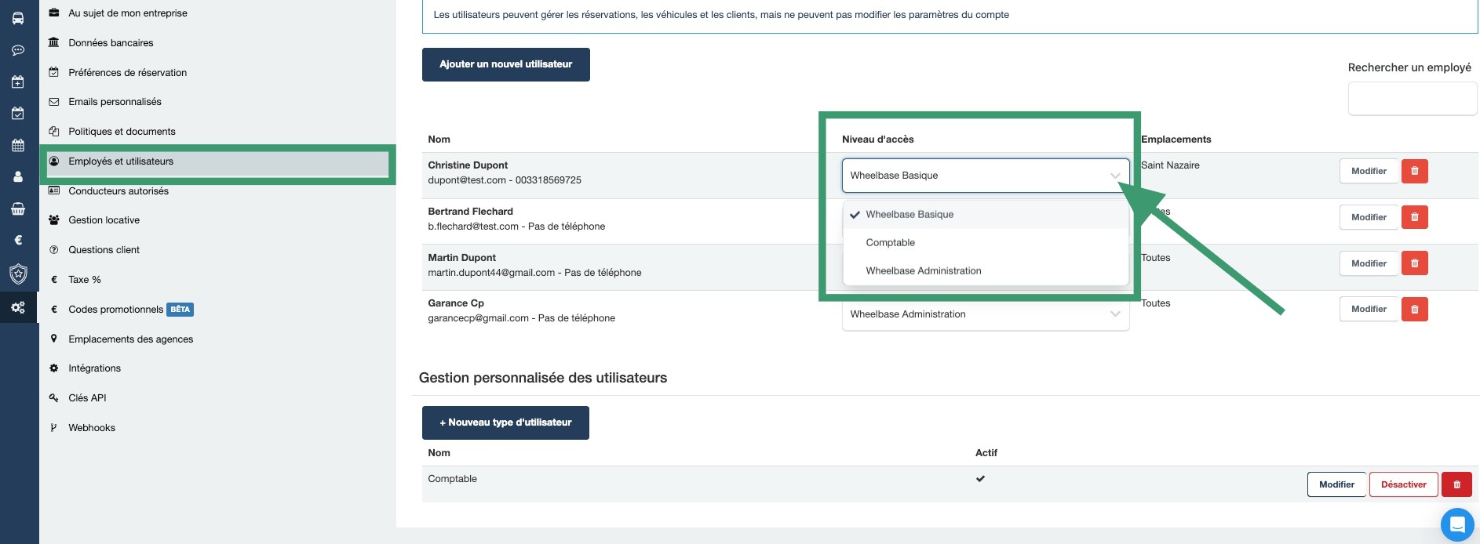Click Christine Dupont name

click(x=468, y=165)
